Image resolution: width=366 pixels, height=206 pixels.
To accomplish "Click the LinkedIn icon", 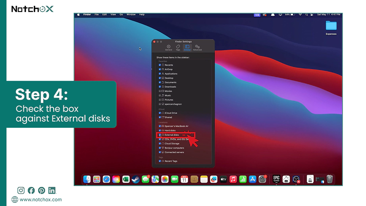I will (x=52, y=191).
